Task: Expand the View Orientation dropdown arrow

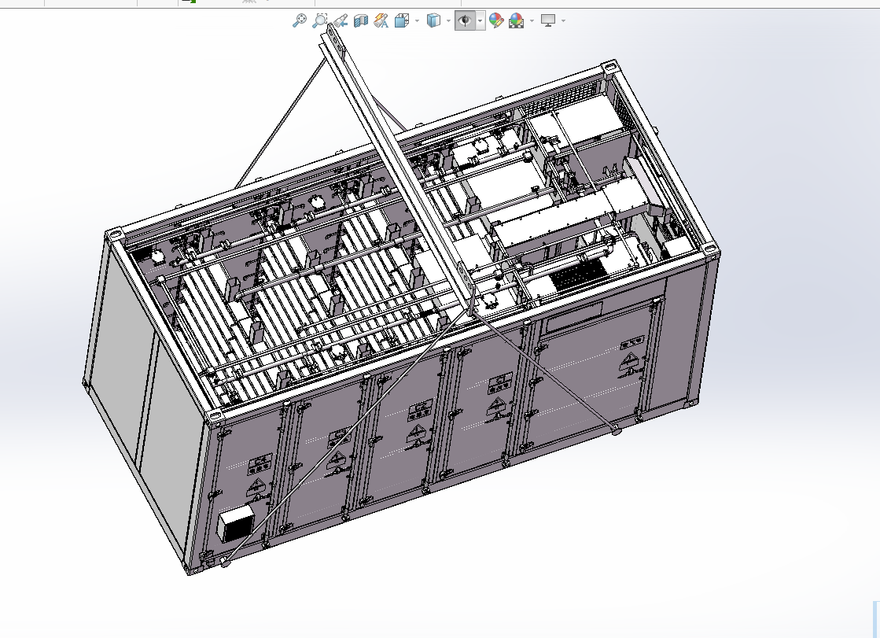Action: 417,21
